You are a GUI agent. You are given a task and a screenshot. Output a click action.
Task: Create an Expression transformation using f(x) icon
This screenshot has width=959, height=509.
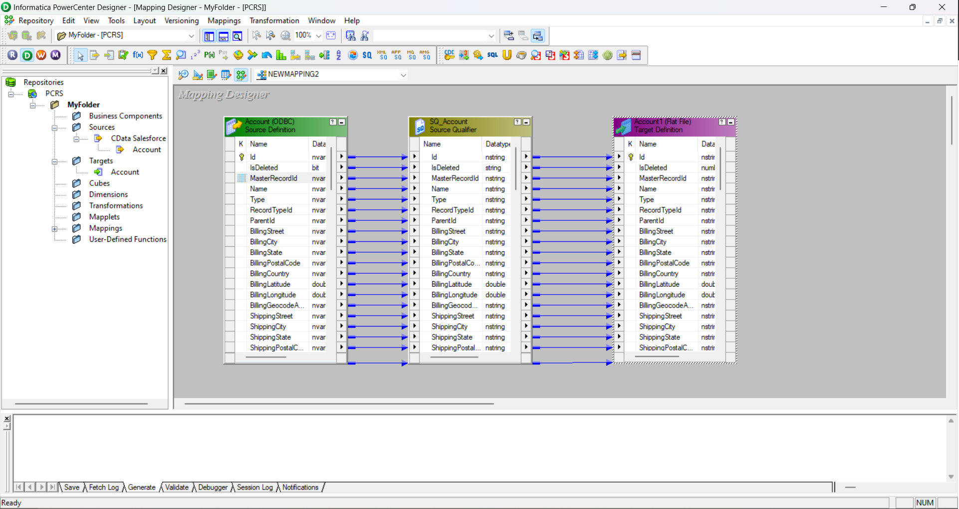pyautogui.click(x=138, y=55)
